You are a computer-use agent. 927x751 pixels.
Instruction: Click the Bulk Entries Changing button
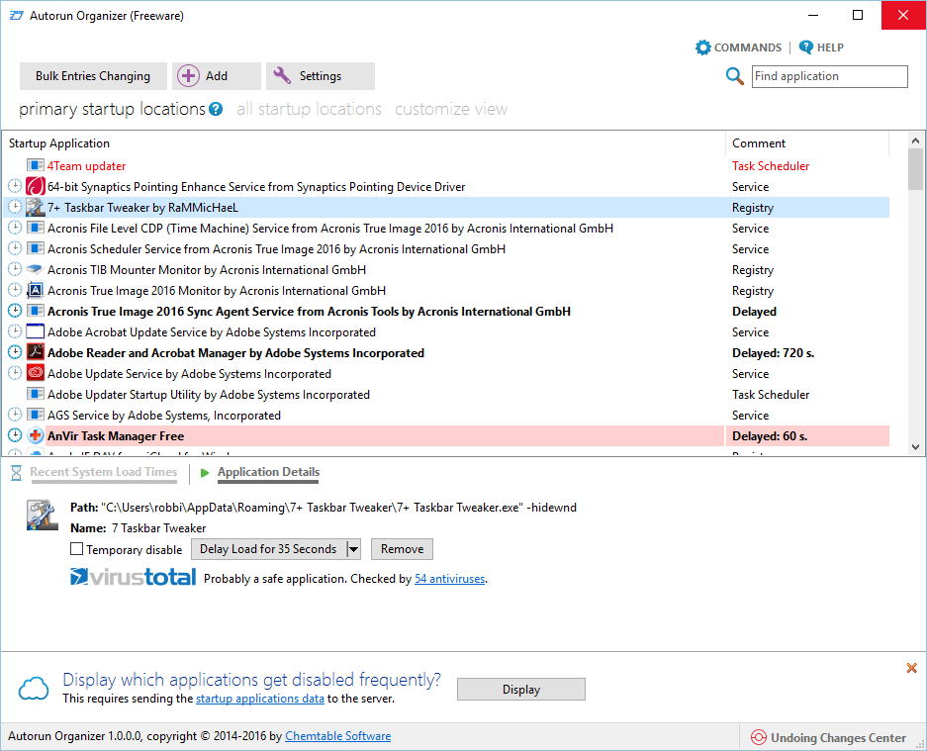click(93, 76)
